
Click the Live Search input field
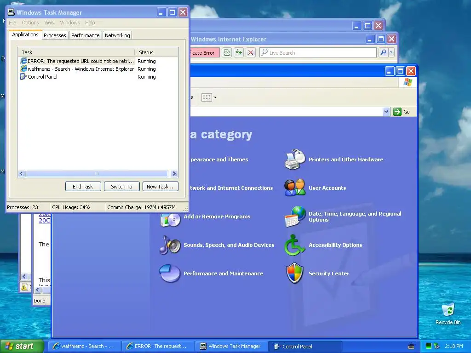[318, 52]
